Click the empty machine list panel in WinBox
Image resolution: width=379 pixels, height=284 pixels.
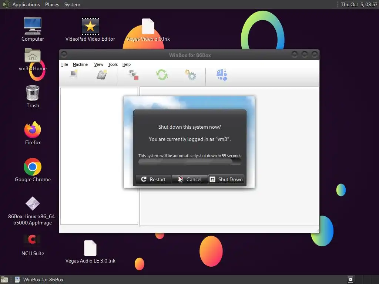point(99,156)
